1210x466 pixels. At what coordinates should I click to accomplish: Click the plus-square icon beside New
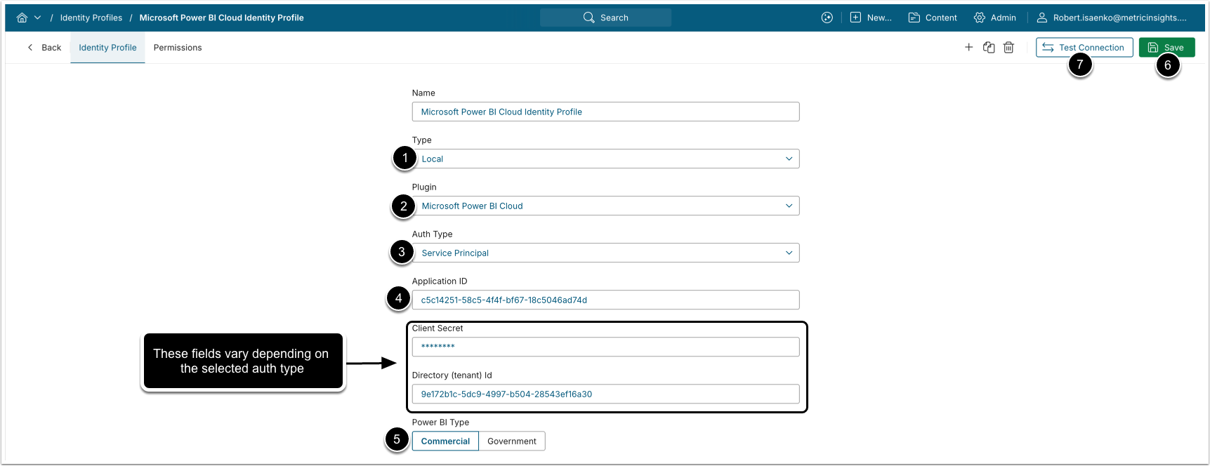[x=855, y=18]
